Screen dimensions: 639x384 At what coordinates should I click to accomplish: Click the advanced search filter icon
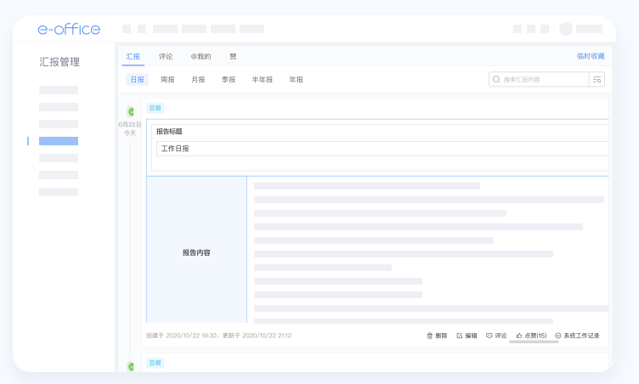597,79
